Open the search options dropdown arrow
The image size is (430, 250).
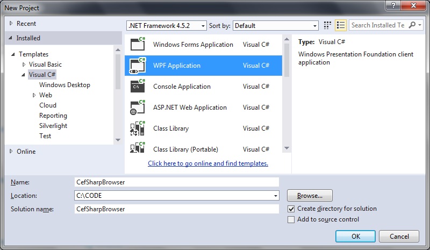click(420, 25)
